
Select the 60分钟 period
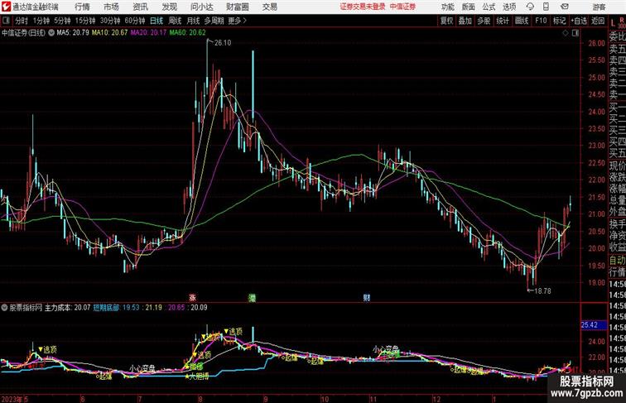point(134,21)
